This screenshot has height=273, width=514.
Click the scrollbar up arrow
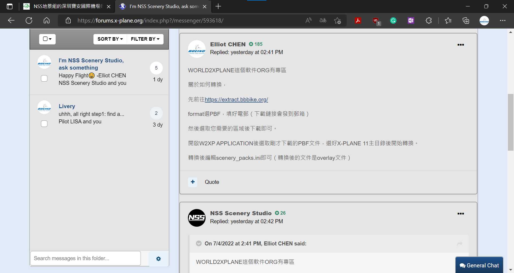(x=511, y=32)
